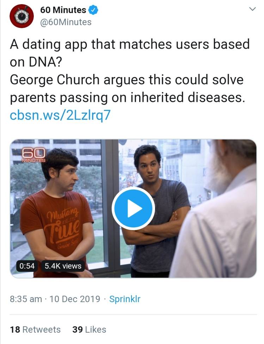Open the @60Minutes handle
The image size is (264, 344).
66,22
